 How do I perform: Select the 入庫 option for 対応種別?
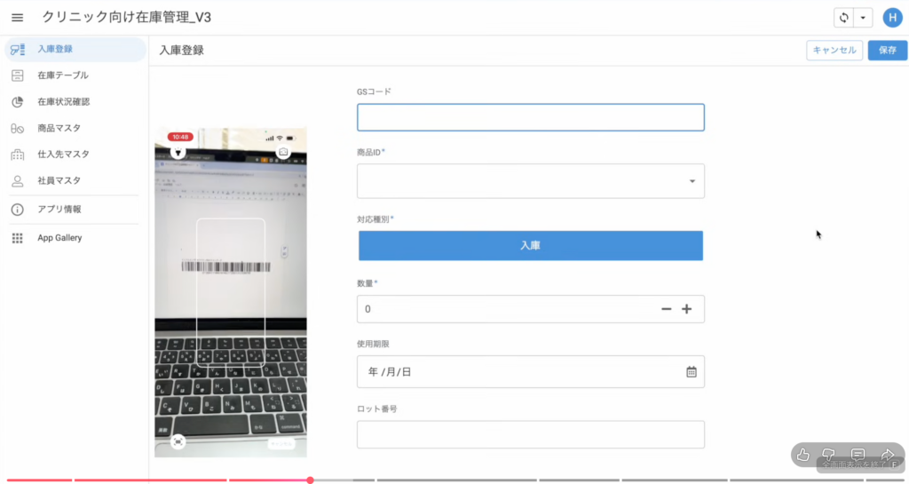pyautogui.click(x=530, y=246)
